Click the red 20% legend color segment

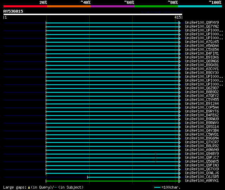(25, 6)
